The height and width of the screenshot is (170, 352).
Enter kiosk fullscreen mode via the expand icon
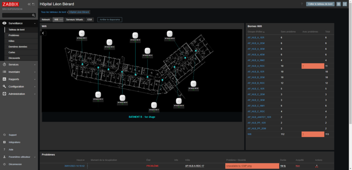coord(345,4)
